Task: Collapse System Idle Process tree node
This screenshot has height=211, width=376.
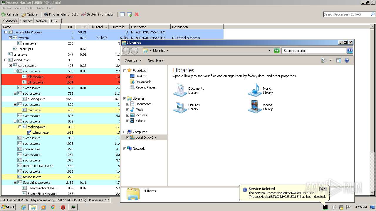Action: pyautogui.click(x=6, y=32)
